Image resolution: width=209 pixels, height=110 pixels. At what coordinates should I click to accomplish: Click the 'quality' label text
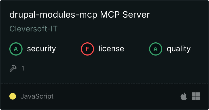[178, 49]
